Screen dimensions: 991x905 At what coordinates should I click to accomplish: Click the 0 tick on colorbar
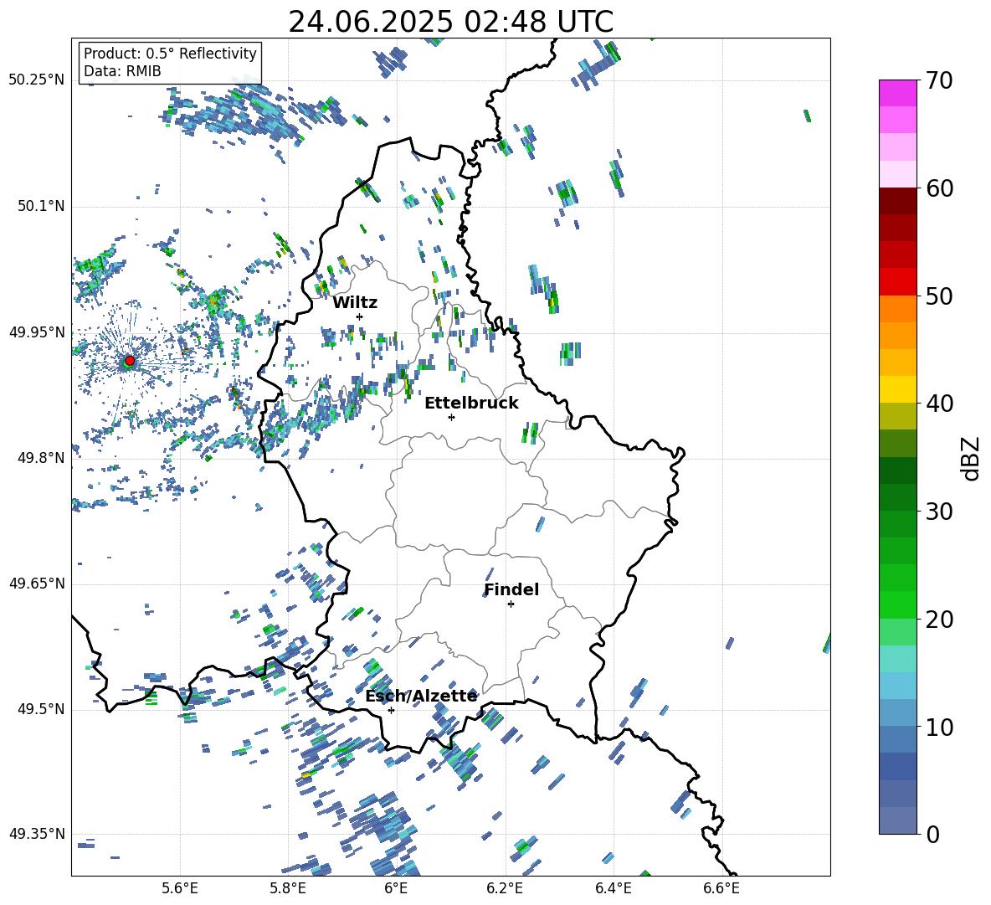(x=932, y=834)
